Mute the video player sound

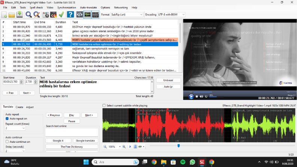coord(201,97)
